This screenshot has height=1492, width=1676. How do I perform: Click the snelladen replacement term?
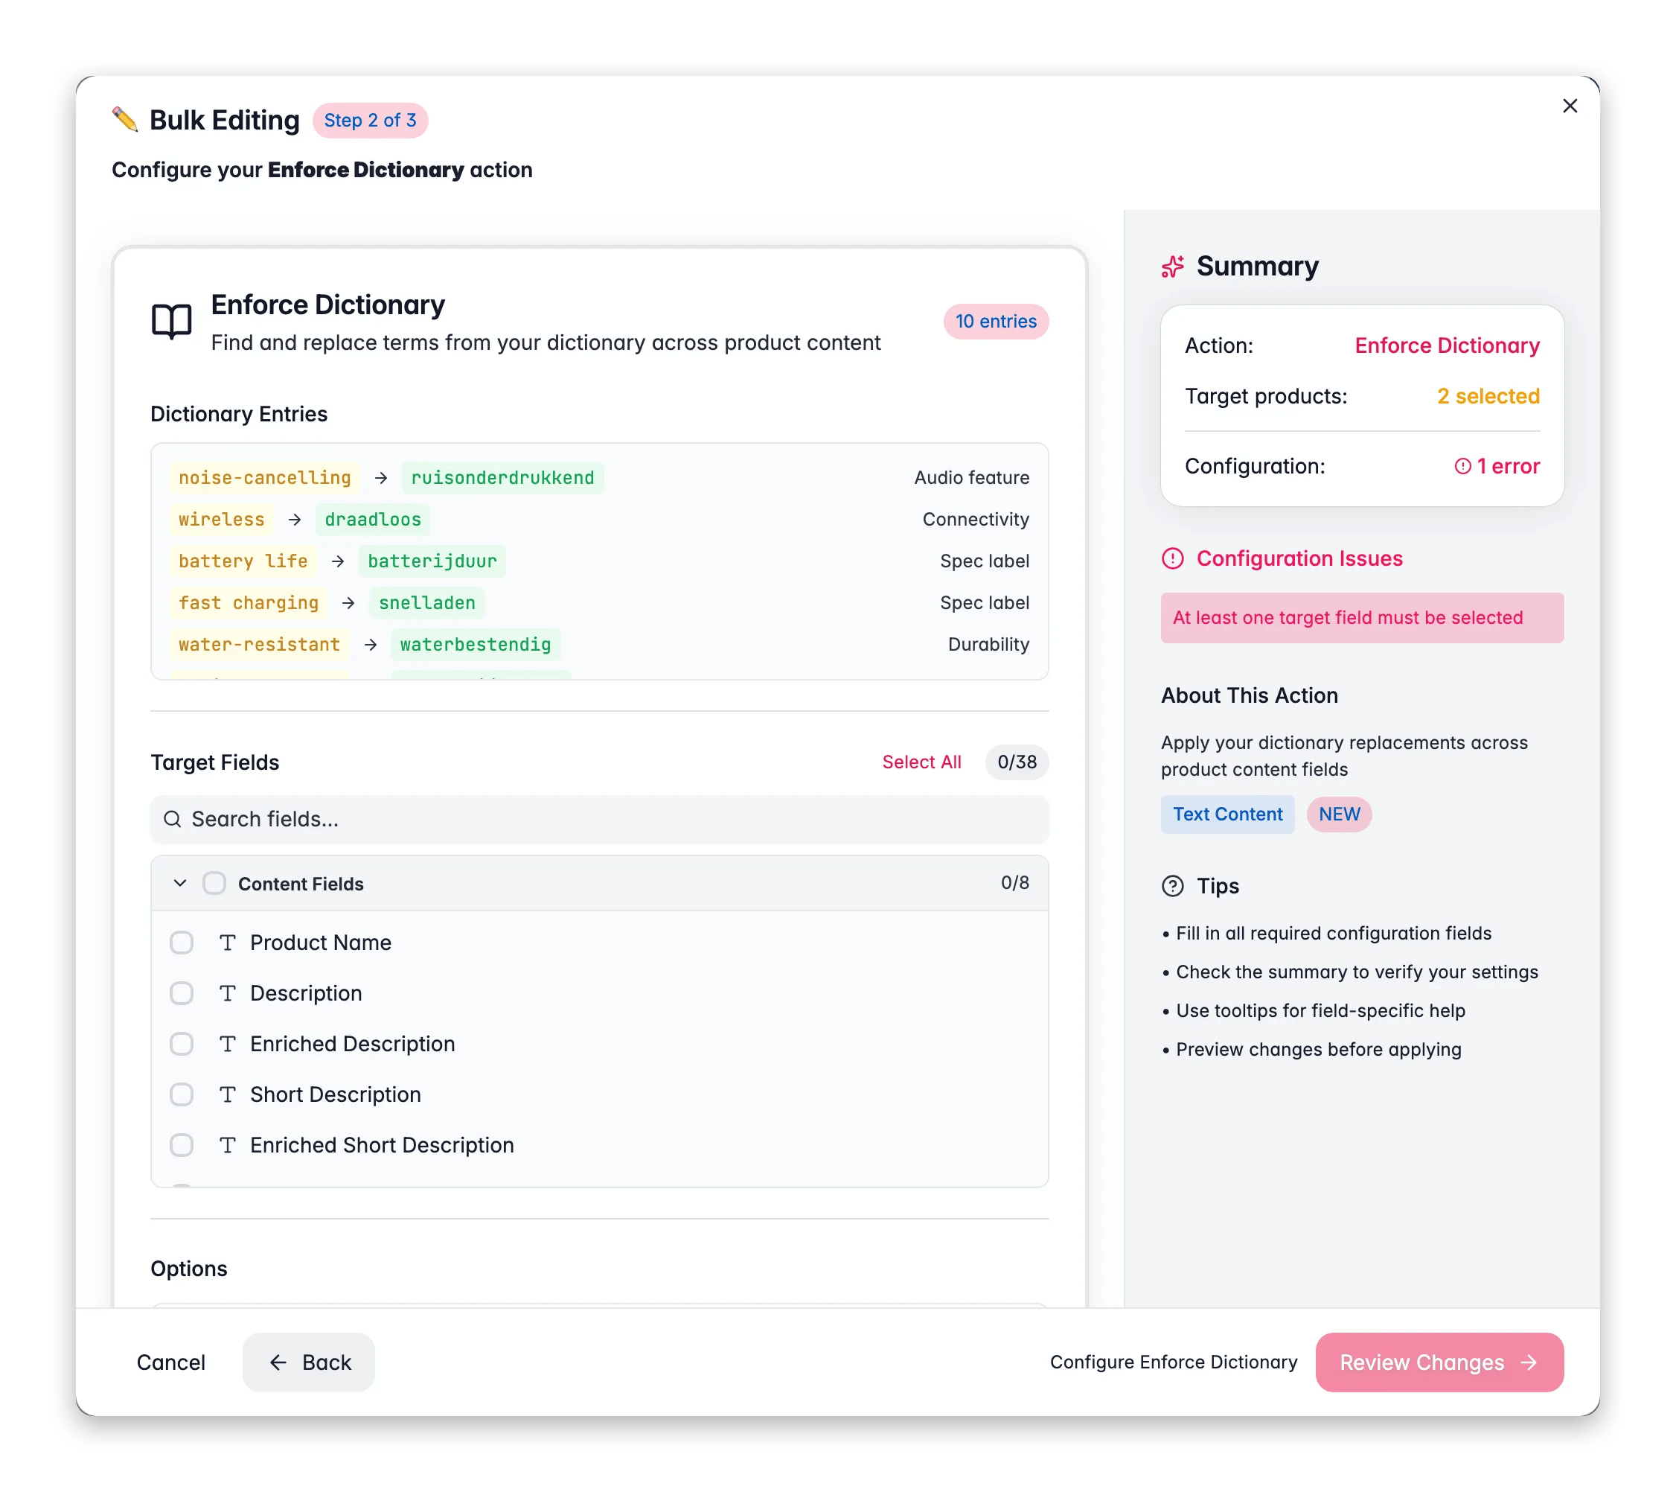[427, 603]
